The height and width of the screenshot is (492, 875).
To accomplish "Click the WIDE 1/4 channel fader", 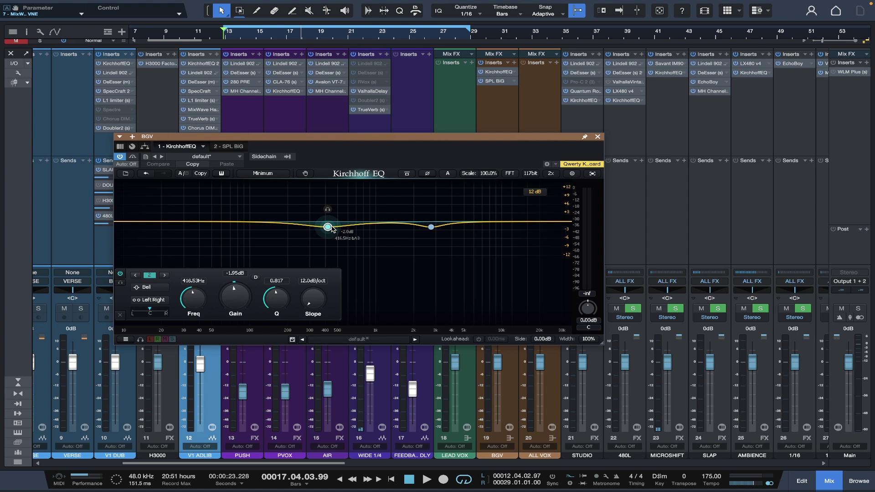I will point(370,374).
